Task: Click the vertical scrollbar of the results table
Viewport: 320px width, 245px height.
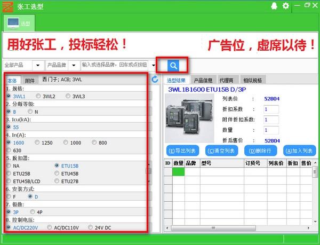Action: 315,192
